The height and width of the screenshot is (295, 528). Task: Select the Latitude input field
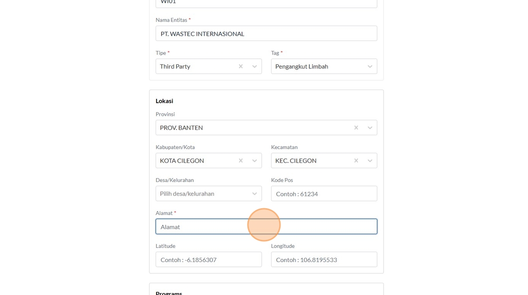(208, 260)
